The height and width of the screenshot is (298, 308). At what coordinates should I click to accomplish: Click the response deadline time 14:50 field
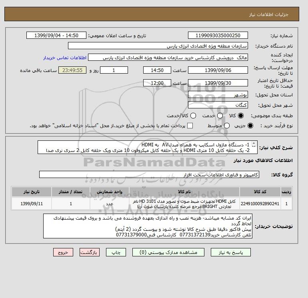(x=157, y=70)
